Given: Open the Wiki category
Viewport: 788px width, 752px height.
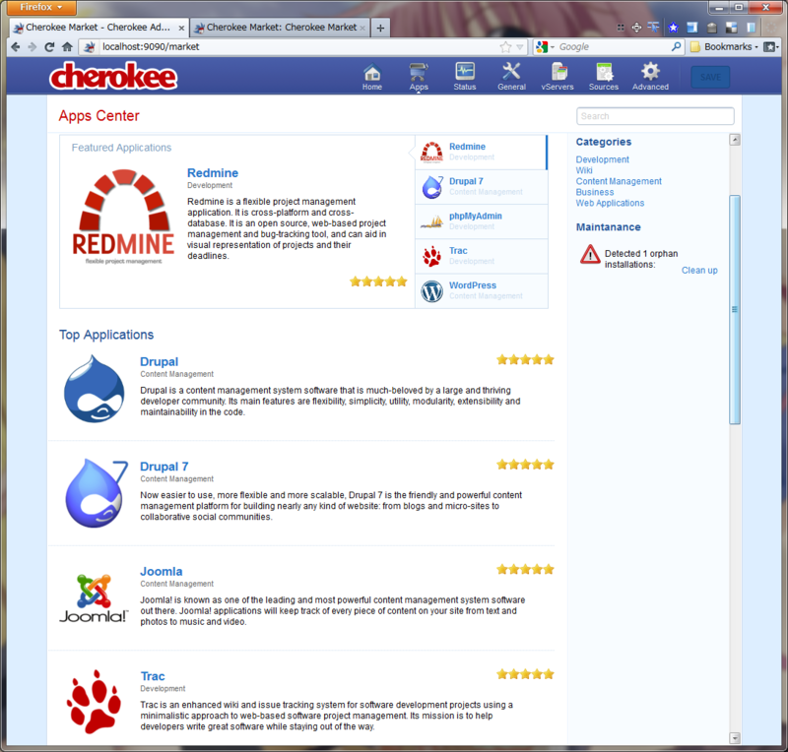Looking at the screenshot, I should (x=584, y=170).
